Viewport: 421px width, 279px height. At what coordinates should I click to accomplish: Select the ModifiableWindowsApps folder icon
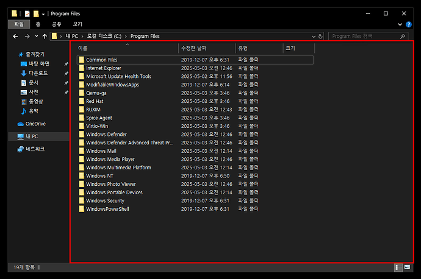pos(81,85)
